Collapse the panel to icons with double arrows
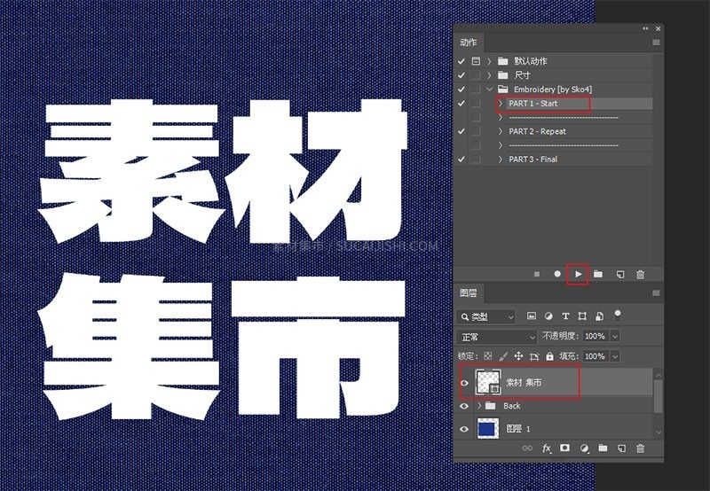Viewport: 710px width, 491px height. pos(645,28)
